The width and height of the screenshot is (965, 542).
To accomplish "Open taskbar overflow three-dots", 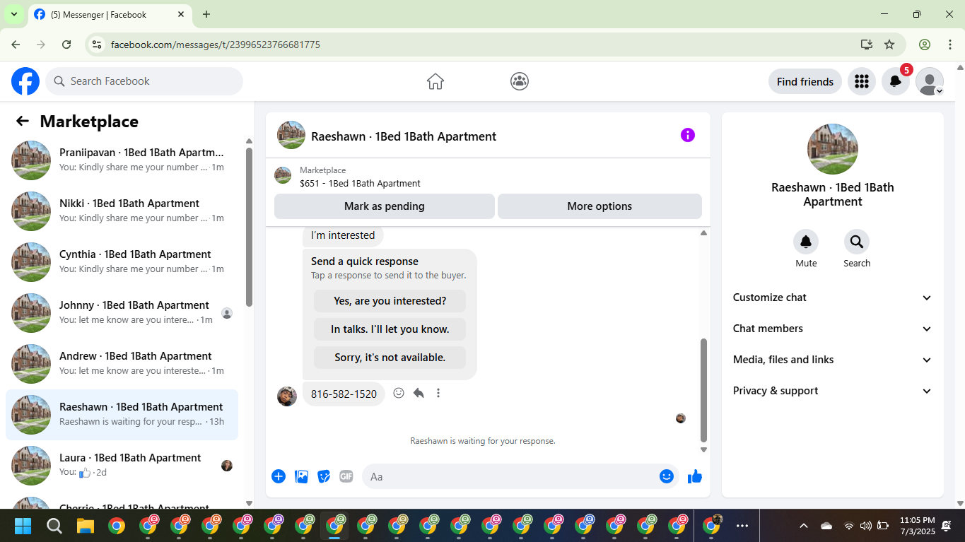I will click(742, 526).
